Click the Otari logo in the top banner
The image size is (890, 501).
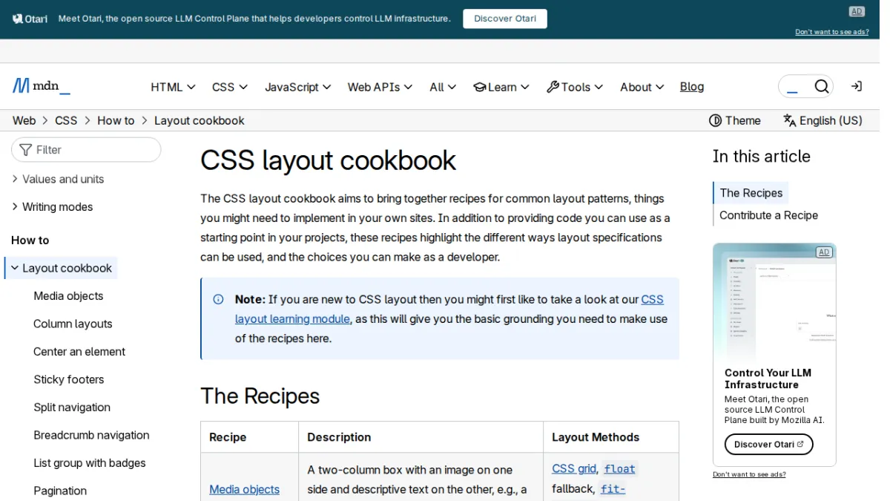tap(30, 19)
